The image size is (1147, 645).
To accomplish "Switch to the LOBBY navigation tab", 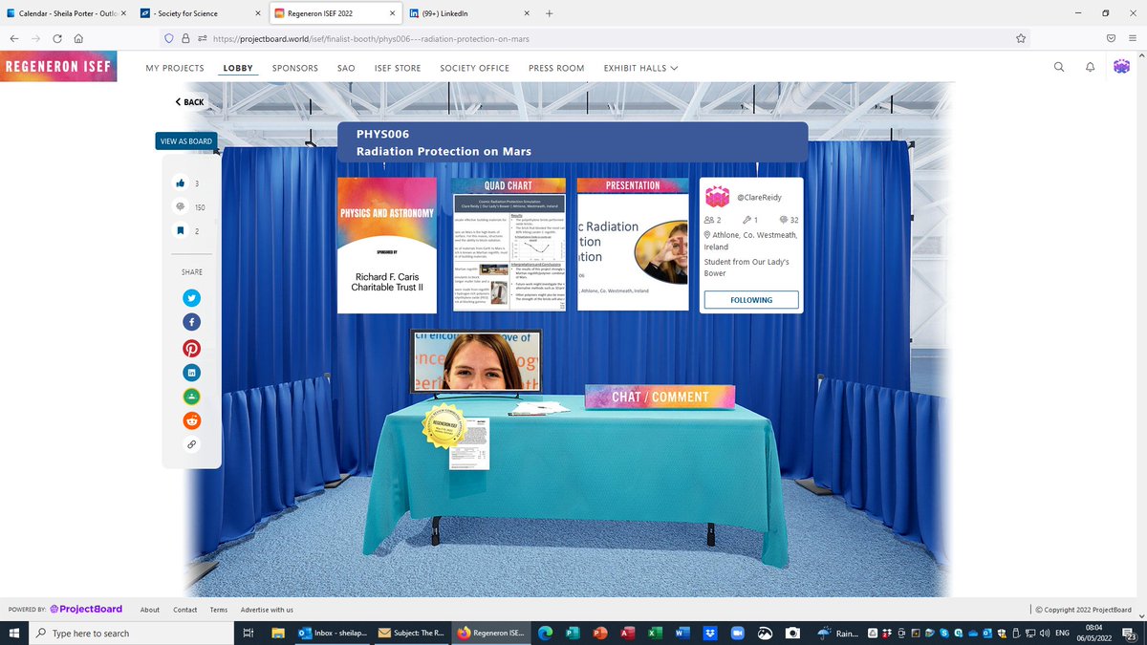I will (x=238, y=68).
